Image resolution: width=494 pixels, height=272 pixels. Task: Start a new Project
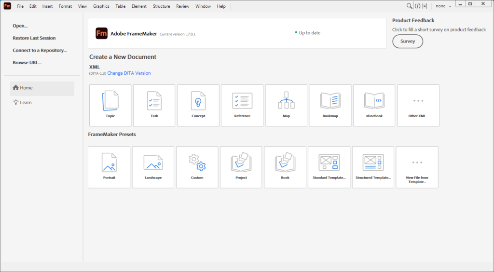click(x=241, y=167)
